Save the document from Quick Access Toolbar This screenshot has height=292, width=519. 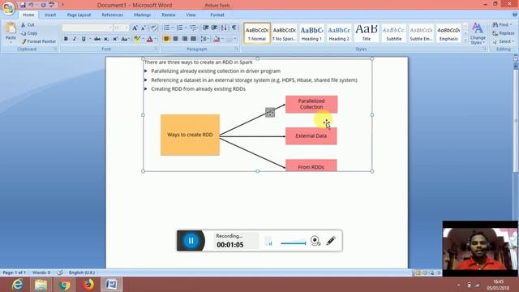(x=23, y=6)
